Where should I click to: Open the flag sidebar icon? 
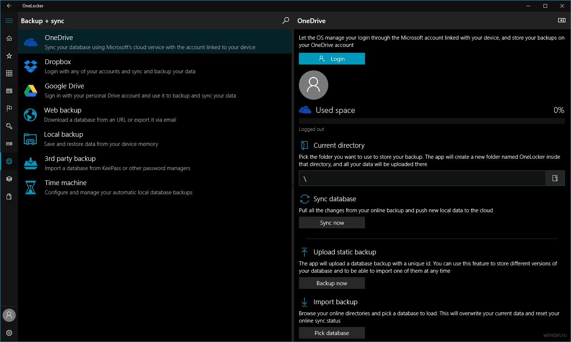(9, 109)
